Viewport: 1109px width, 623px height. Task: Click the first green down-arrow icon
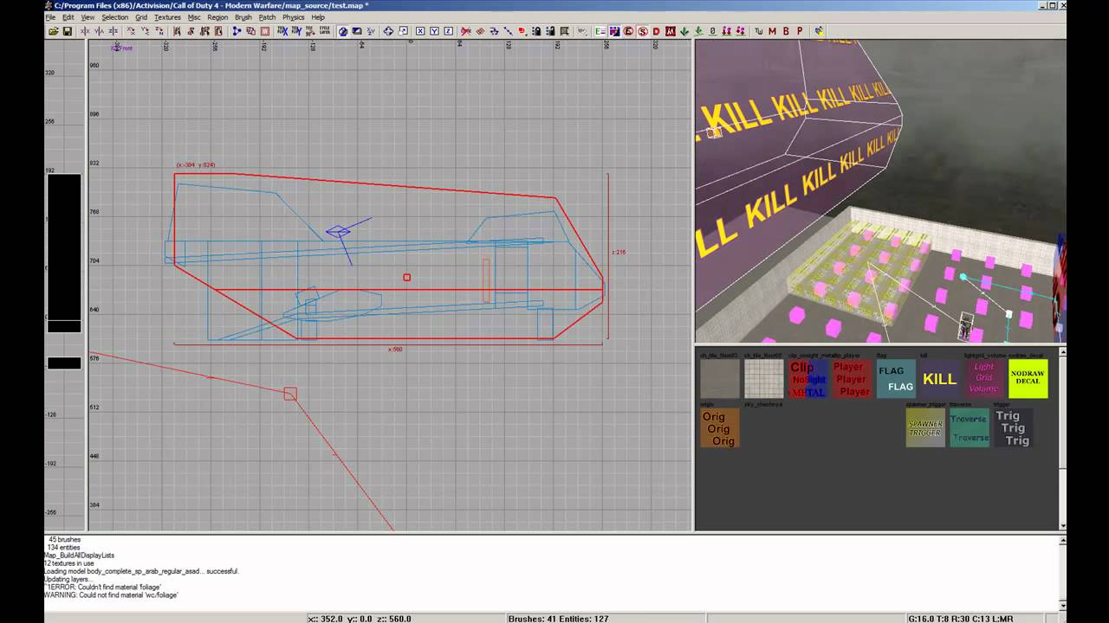click(x=684, y=31)
